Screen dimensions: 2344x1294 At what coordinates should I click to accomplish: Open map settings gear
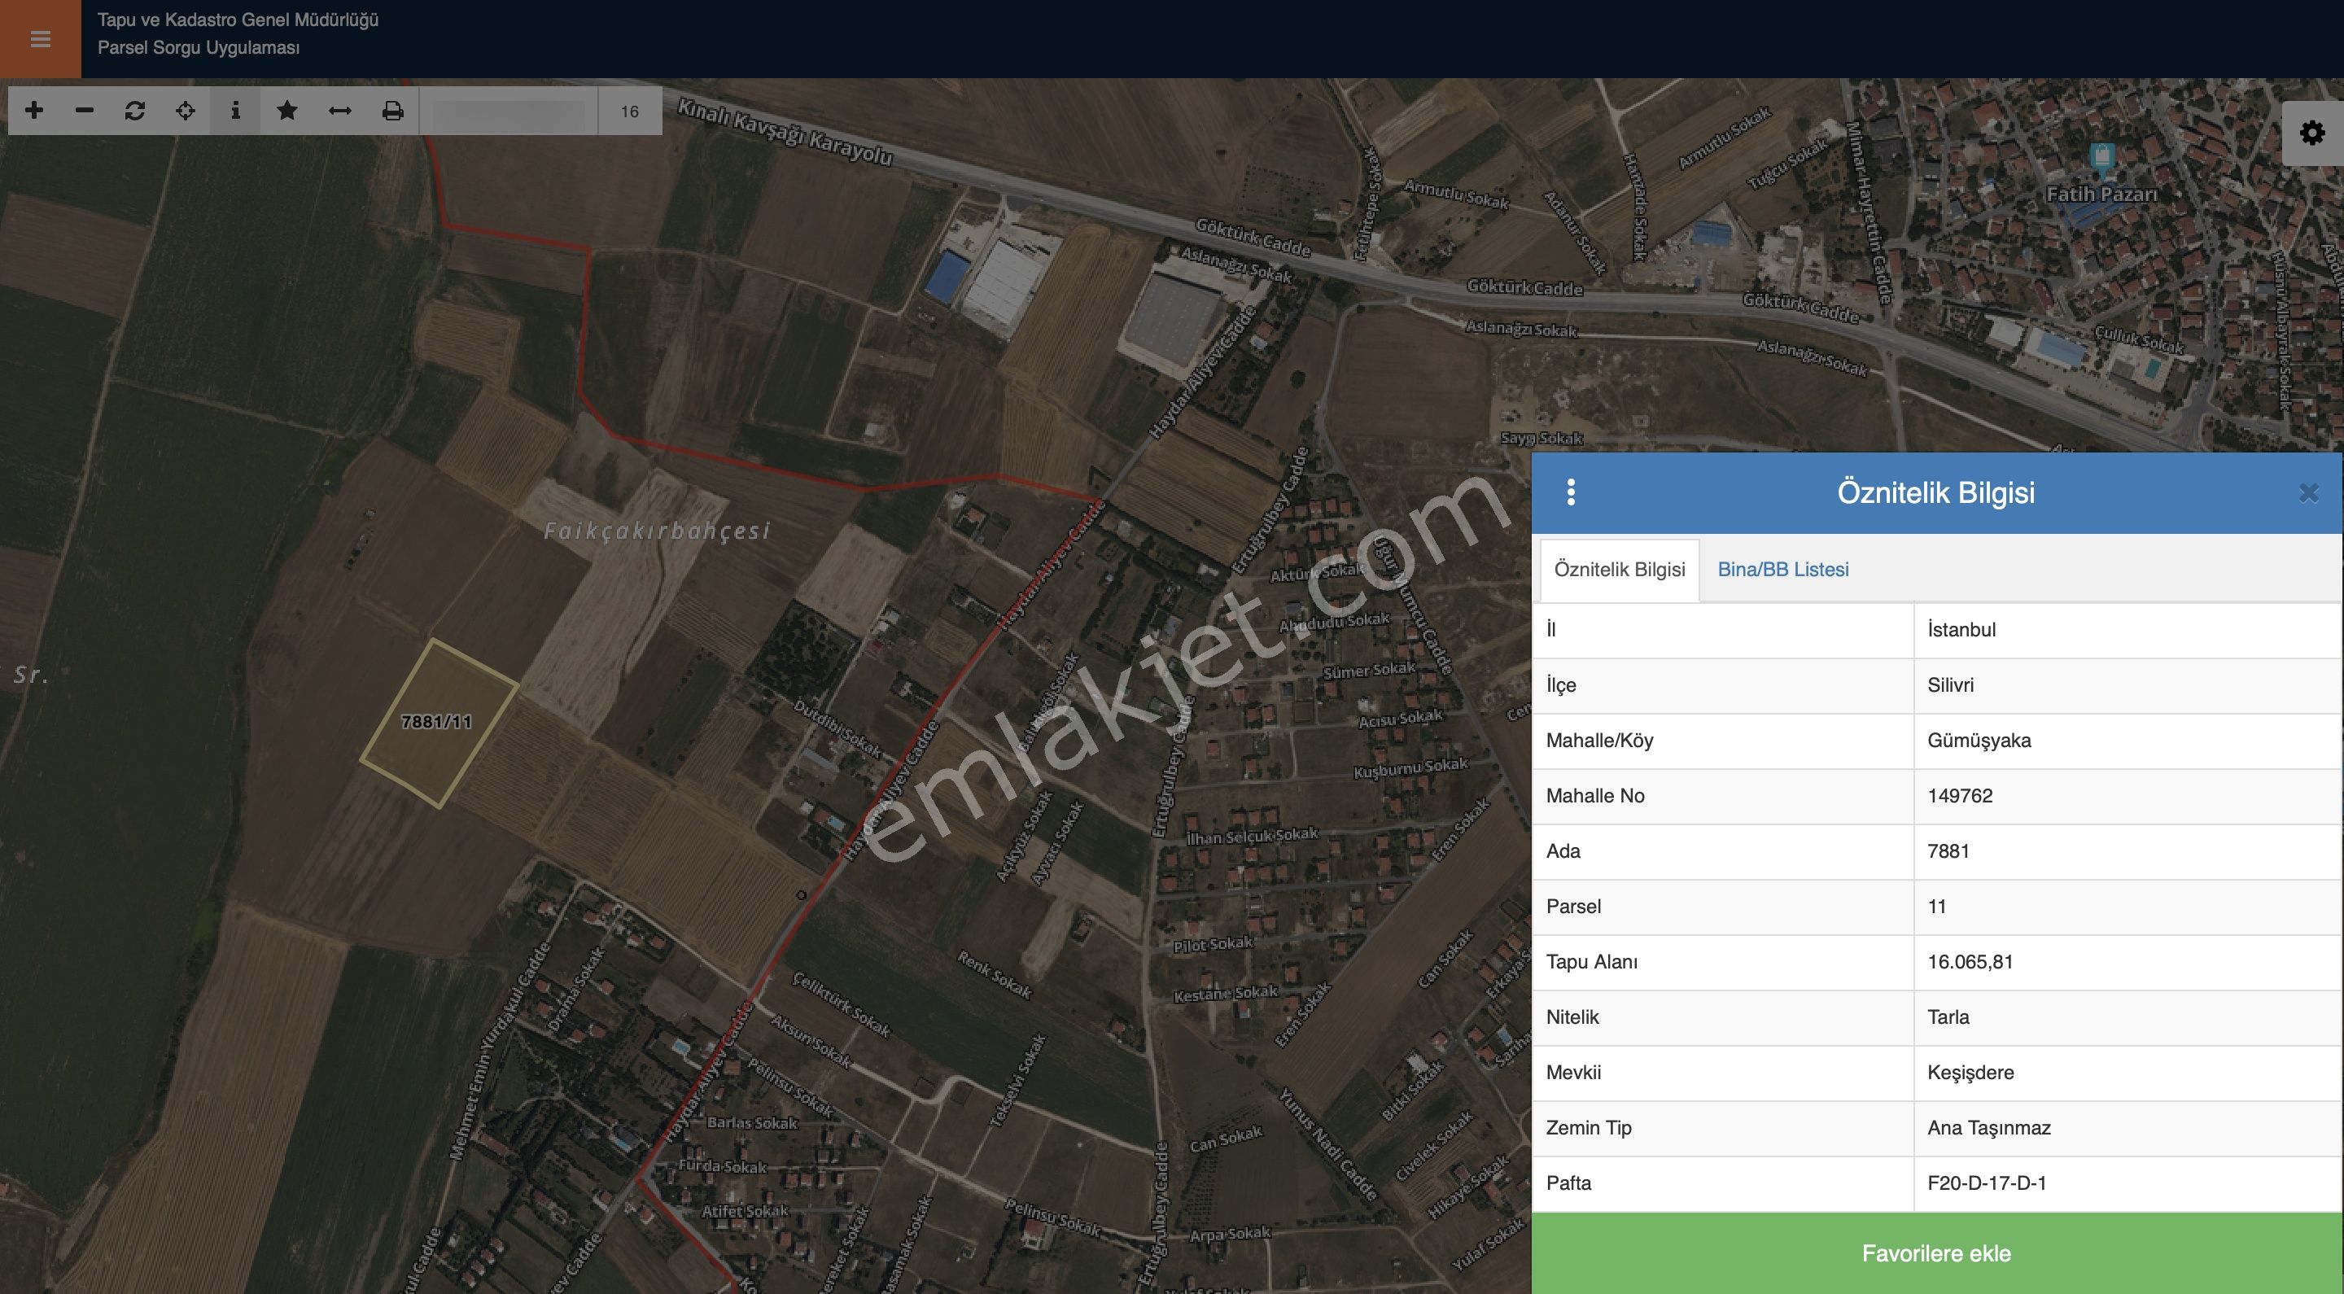[2312, 133]
